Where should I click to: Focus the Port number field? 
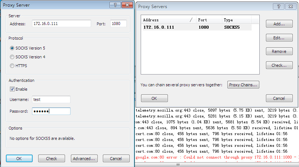pos(118,23)
